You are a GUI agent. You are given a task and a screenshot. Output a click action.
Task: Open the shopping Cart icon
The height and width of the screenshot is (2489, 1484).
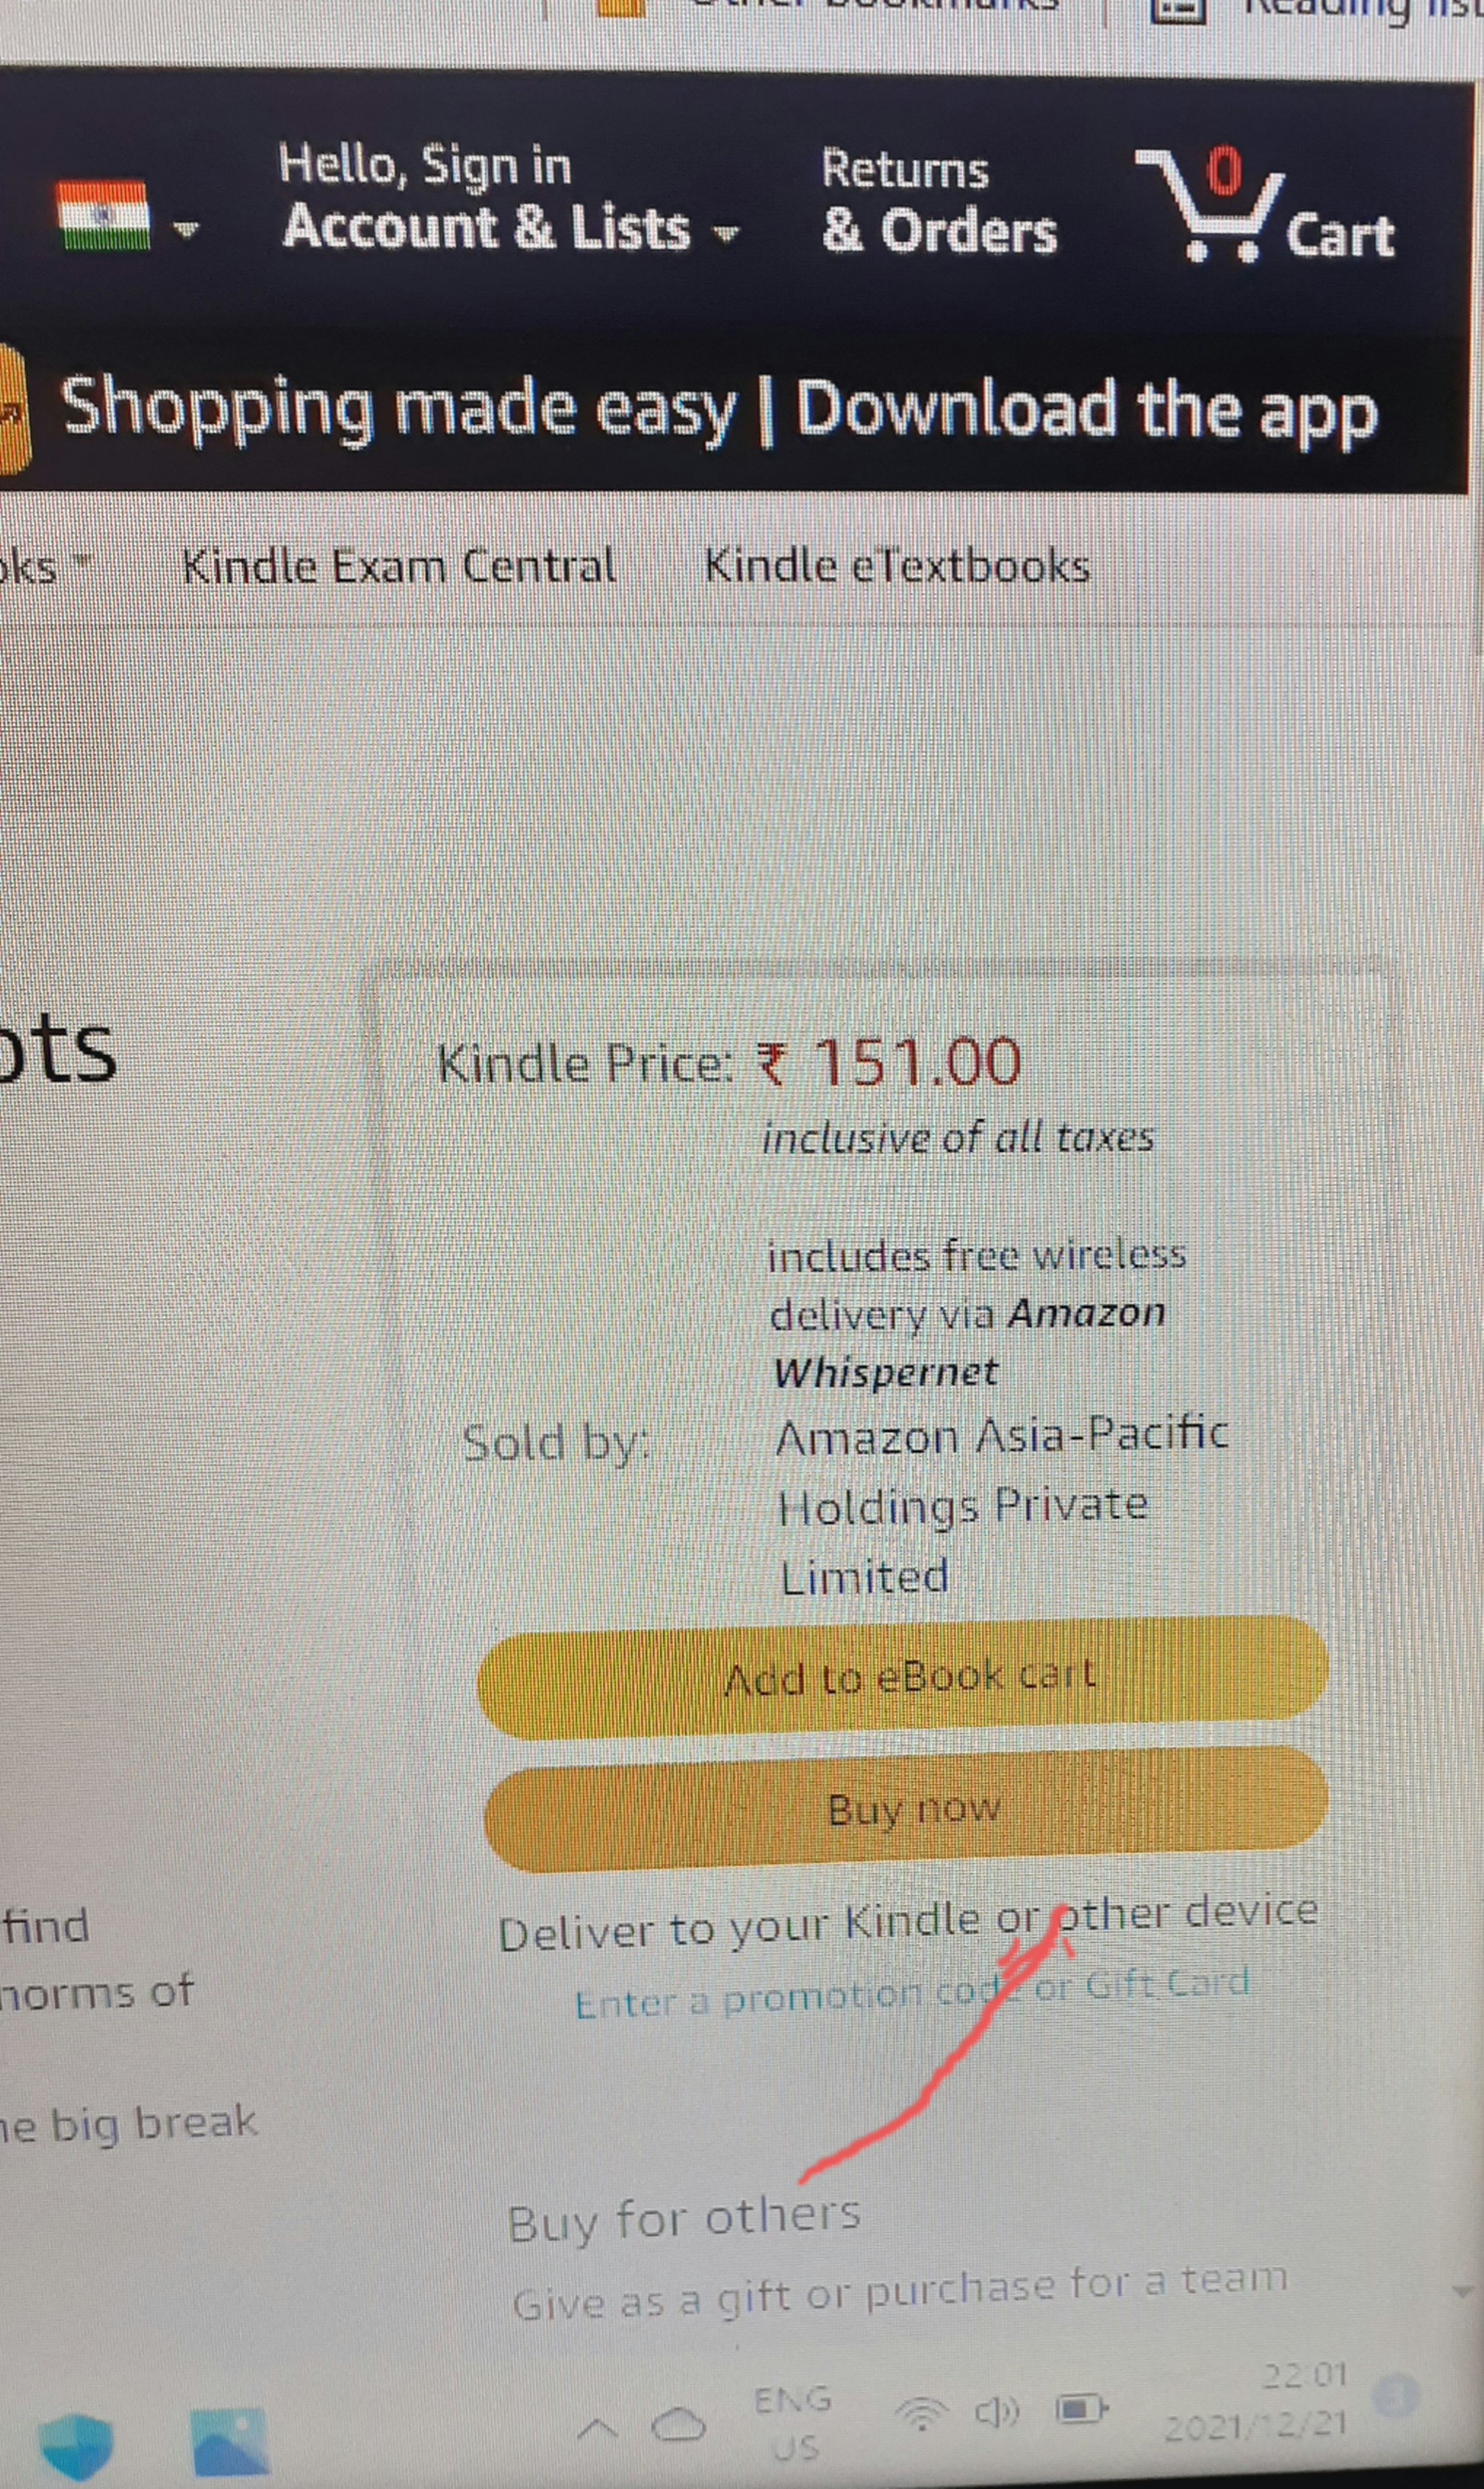click(1264, 206)
